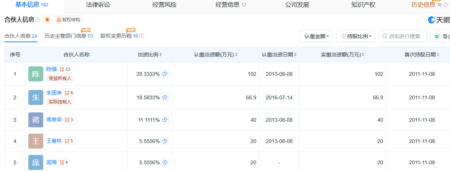Open partner link 蒋泉荣

pos(54,120)
